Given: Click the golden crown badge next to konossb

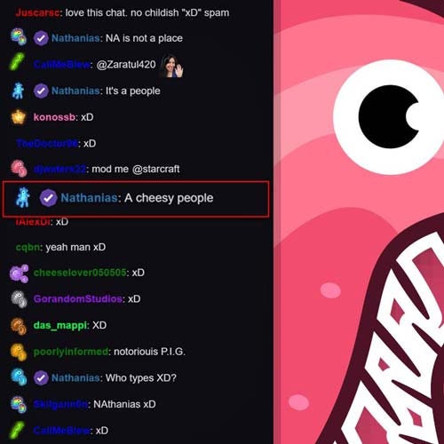Looking at the screenshot, I should click(x=19, y=116).
